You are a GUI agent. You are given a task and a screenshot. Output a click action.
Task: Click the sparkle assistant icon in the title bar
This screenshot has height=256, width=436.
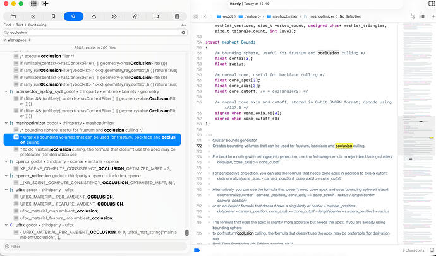pos(45,4)
